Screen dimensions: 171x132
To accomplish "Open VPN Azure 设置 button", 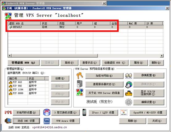I will tap(65, 121).
